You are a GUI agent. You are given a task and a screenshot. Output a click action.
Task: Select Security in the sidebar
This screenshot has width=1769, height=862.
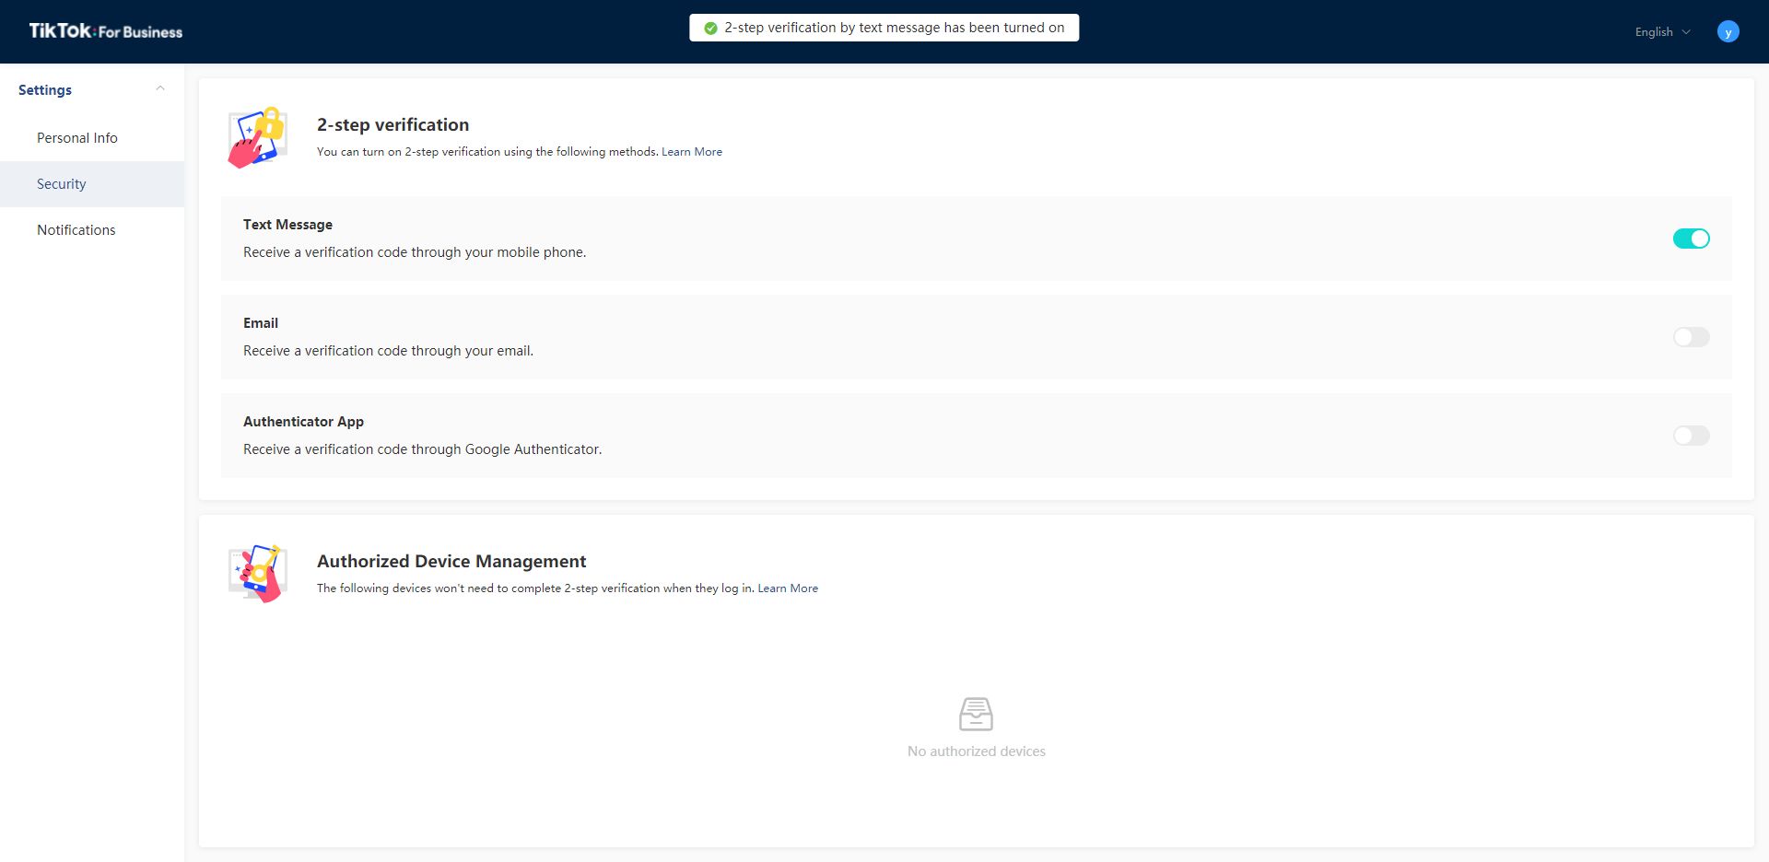[92, 184]
